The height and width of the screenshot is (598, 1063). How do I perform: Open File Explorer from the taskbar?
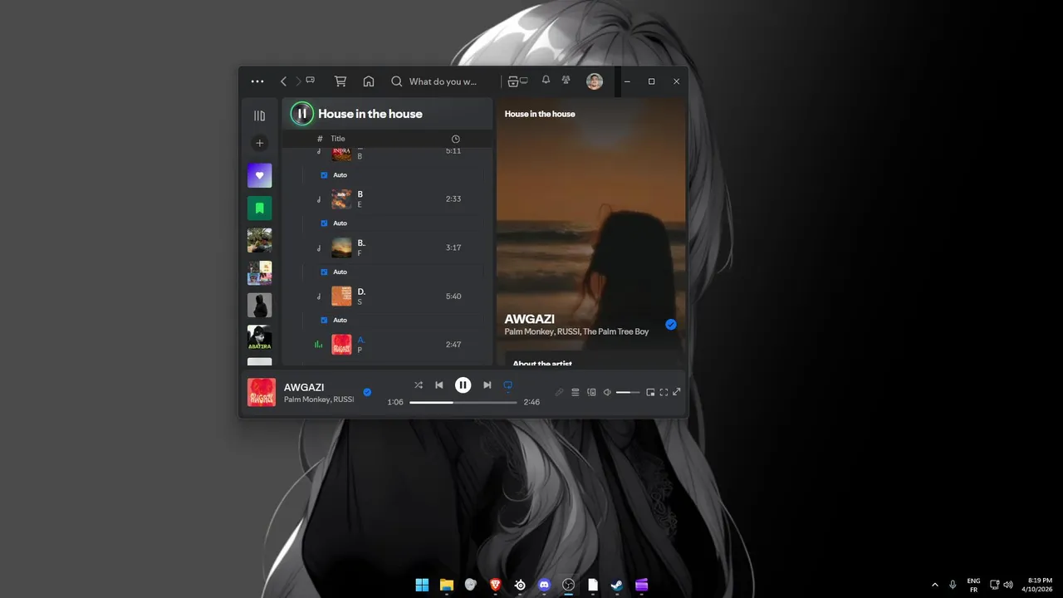447,585
